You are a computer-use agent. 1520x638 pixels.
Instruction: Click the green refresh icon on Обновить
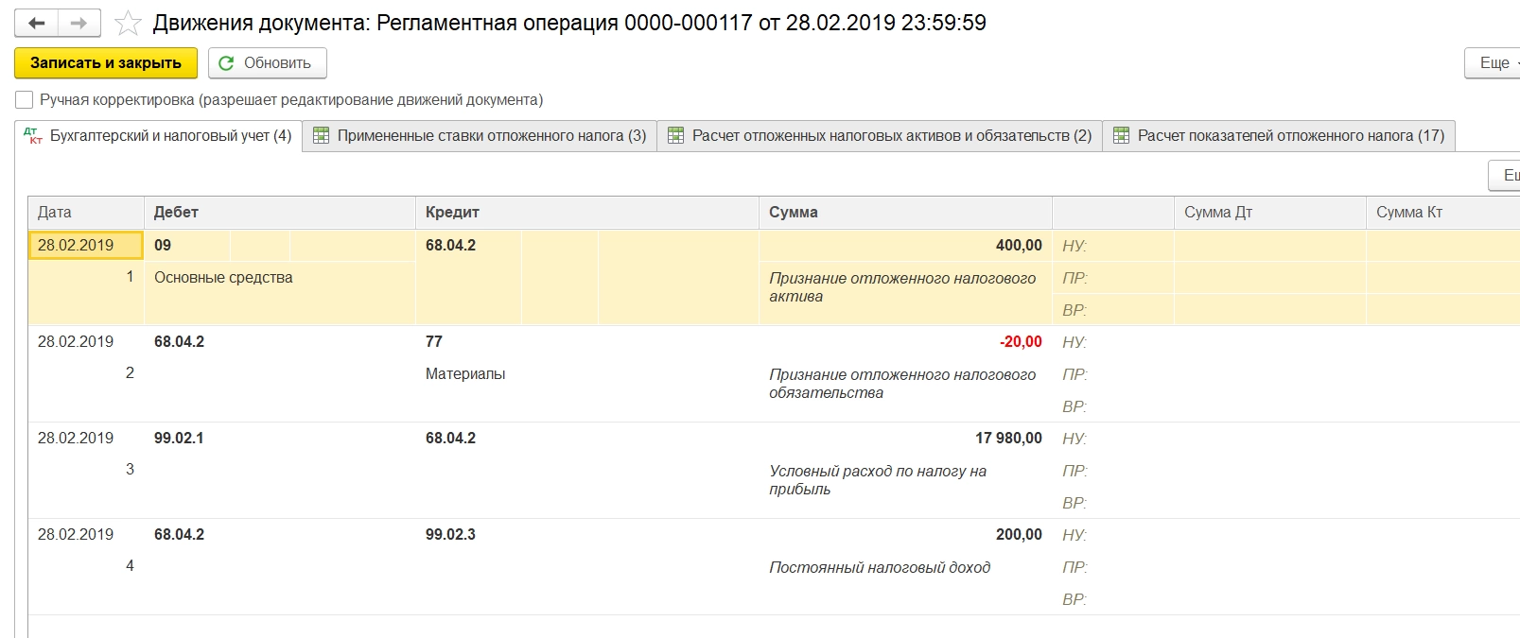pos(226,63)
